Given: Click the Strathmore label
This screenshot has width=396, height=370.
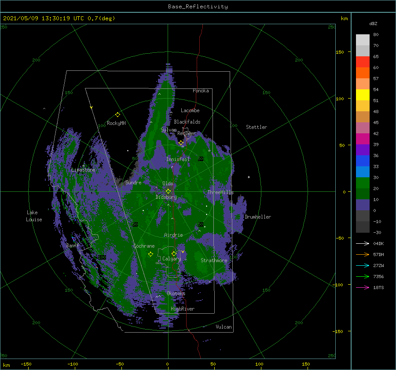Looking at the screenshot, I should pyautogui.click(x=214, y=260).
